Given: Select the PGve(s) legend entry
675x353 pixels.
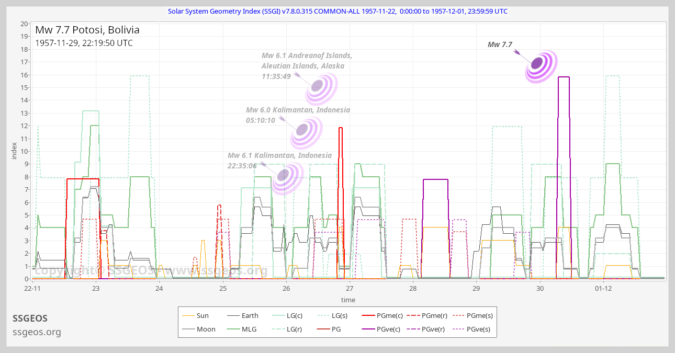Looking at the screenshot, I should pyautogui.click(x=472, y=329).
